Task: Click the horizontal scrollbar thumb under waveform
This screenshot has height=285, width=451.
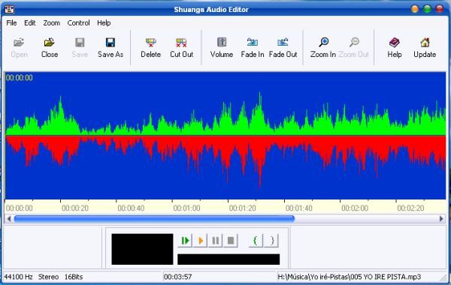Action: pyautogui.click(x=154, y=219)
